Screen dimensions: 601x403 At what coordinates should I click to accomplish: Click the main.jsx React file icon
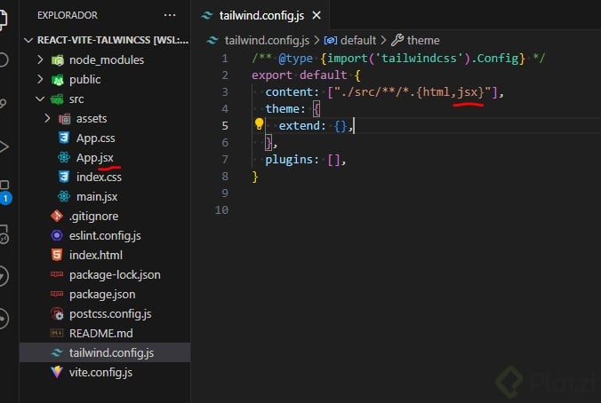click(x=64, y=196)
